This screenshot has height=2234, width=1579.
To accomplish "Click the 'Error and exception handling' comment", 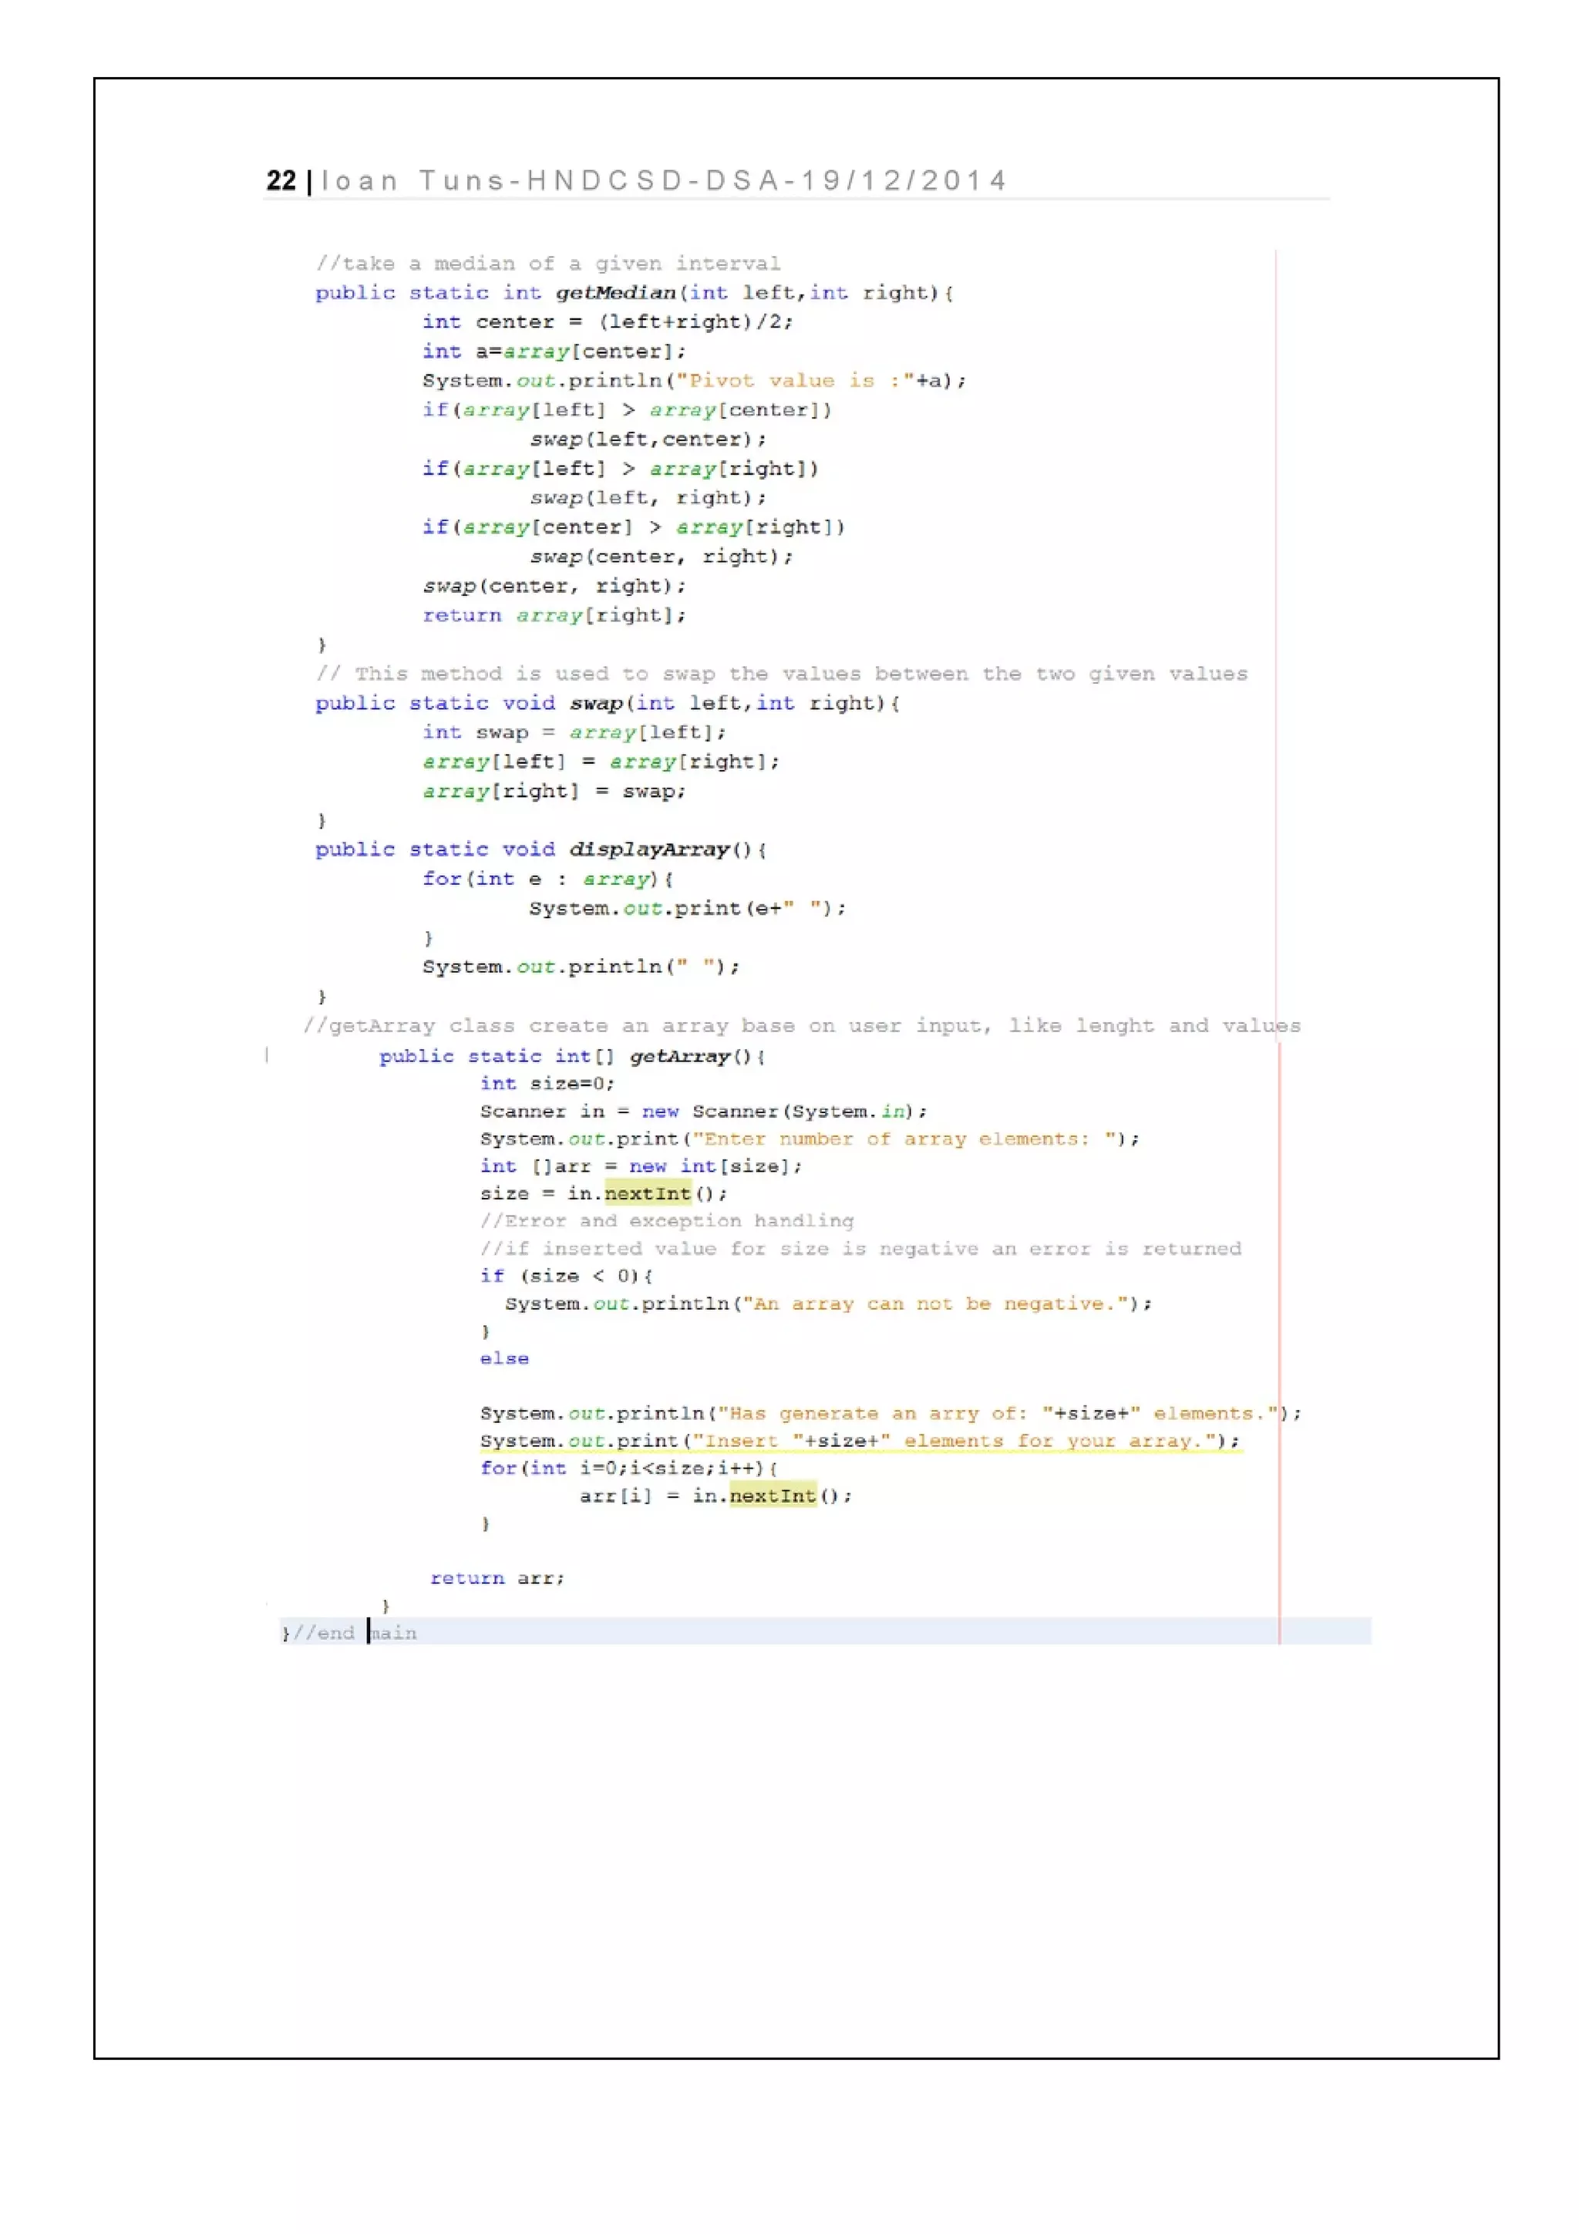I will pos(666,1220).
